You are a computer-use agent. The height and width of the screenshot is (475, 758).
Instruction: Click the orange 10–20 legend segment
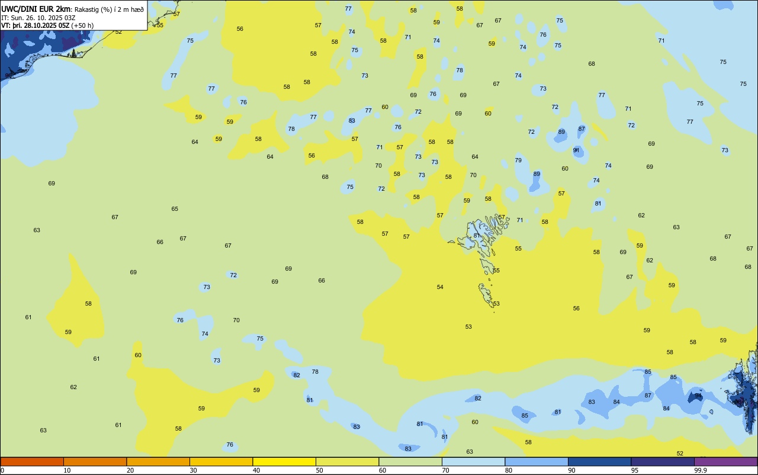pos(95,462)
